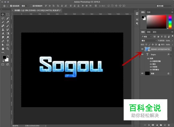Open the Character panel icon
Screen dimensions: 174x127
137,20
